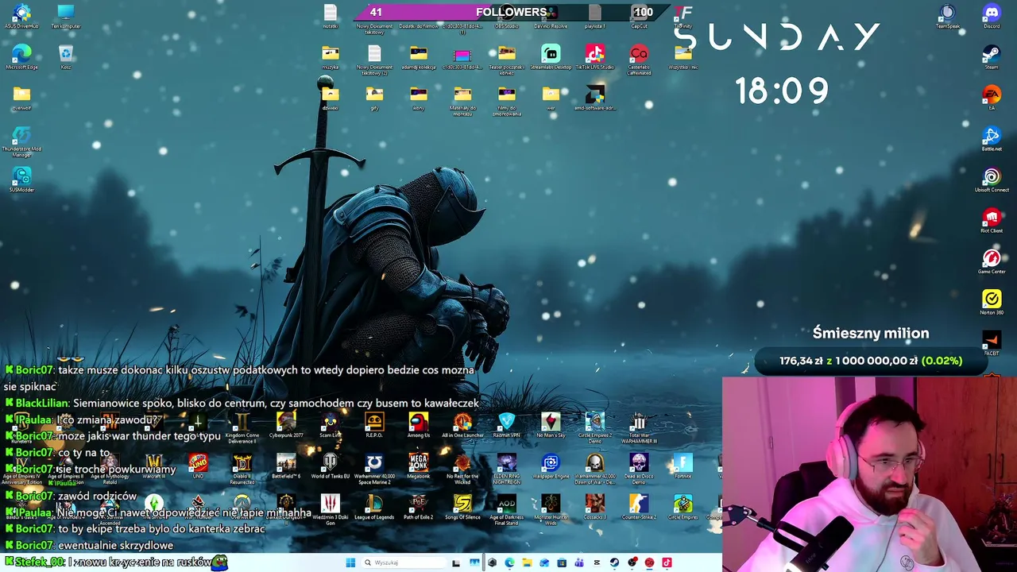Open the TeamSpeak desktop shortcut
Image resolution: width=1017 pixels, height=572 pixels.
pos(947,16)
